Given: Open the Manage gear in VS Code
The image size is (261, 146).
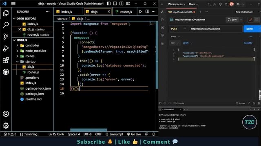Looking at the screenshot, I should click(6, 126).
